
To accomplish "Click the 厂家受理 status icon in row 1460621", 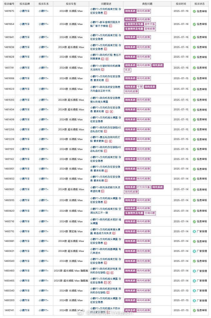I will coord(194,251).
